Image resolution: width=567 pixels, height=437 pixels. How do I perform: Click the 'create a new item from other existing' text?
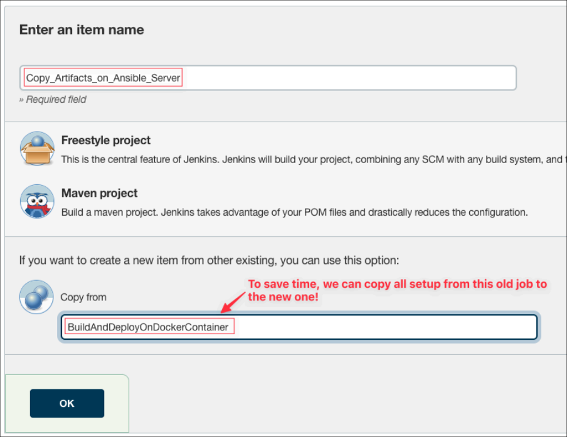(209, 260)
